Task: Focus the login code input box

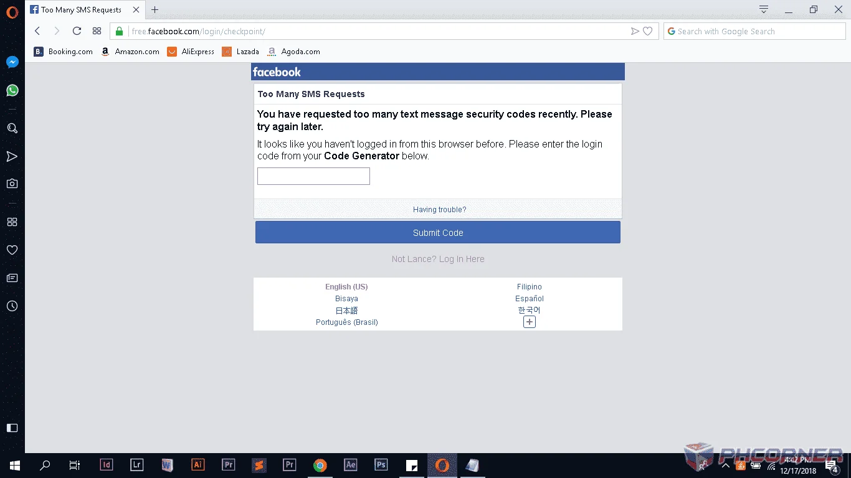Action: pyautogui.click(x=313, y=176)
